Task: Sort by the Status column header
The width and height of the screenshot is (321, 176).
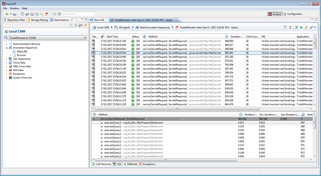Action: click(x=136, y=37)
